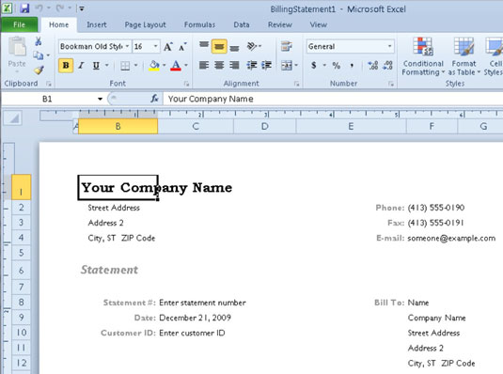Screen dimensions: 503x374
Task: Open the File menu button
Action: click(19, 24)
